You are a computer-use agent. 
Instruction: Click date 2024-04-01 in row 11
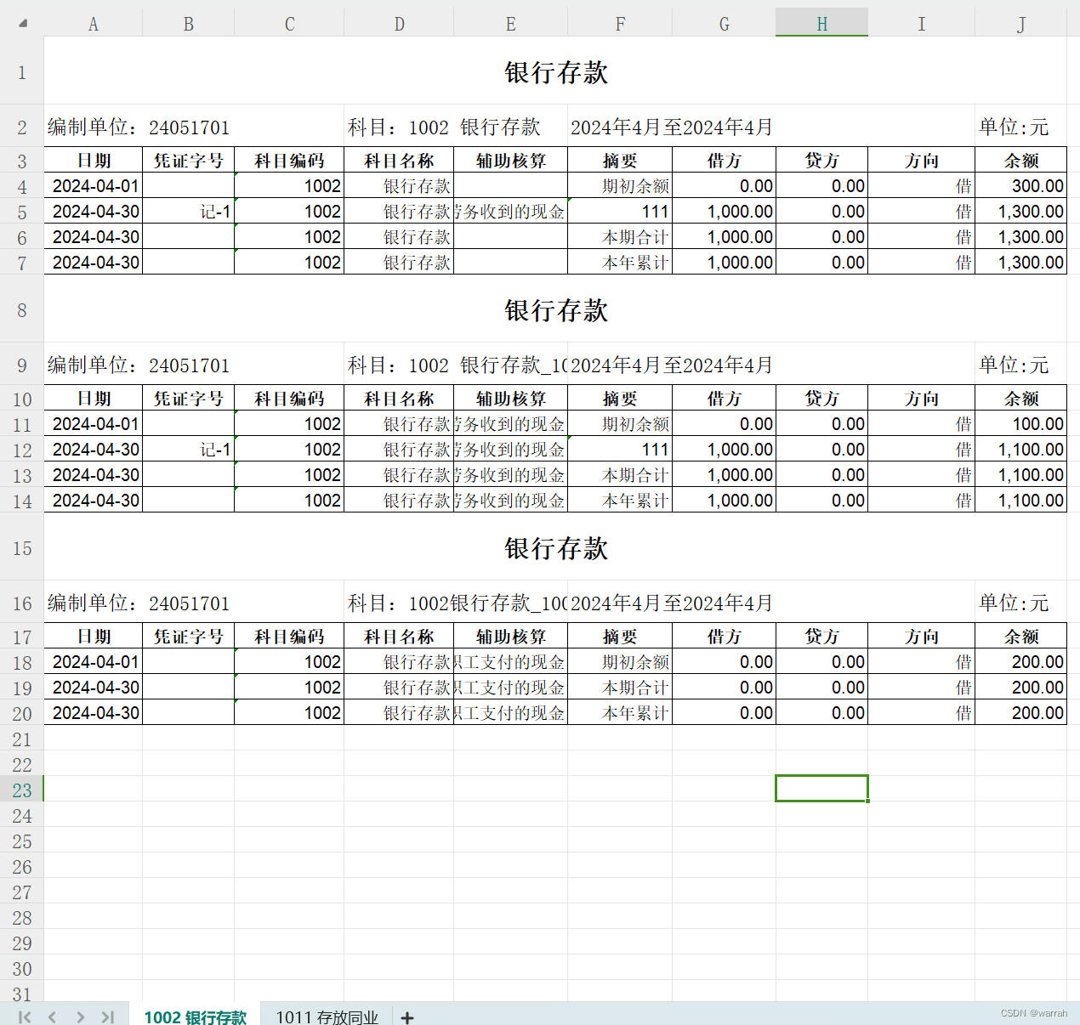pyautogui.click(x=94, y=424)
